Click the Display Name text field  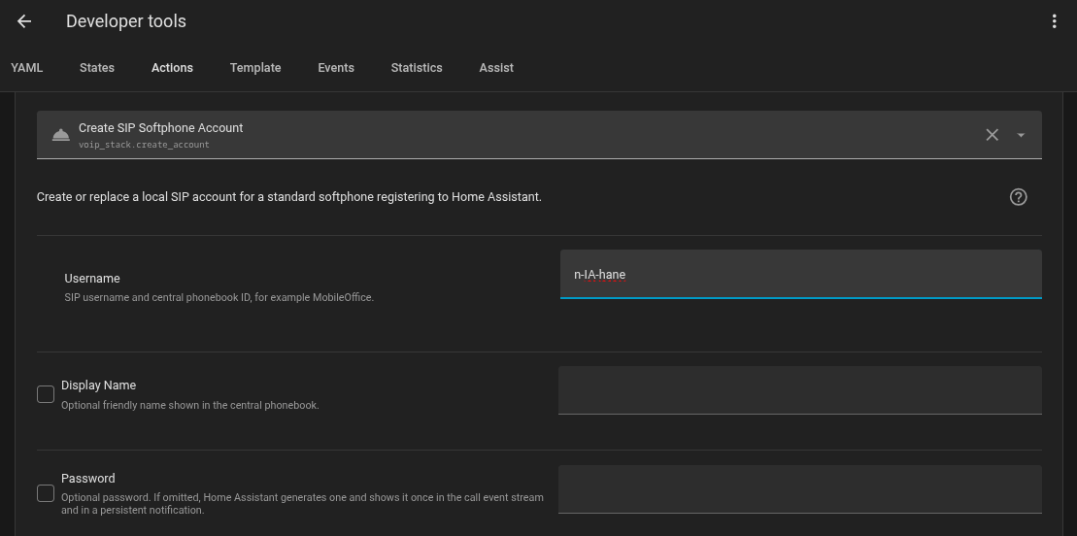point(799,389)
